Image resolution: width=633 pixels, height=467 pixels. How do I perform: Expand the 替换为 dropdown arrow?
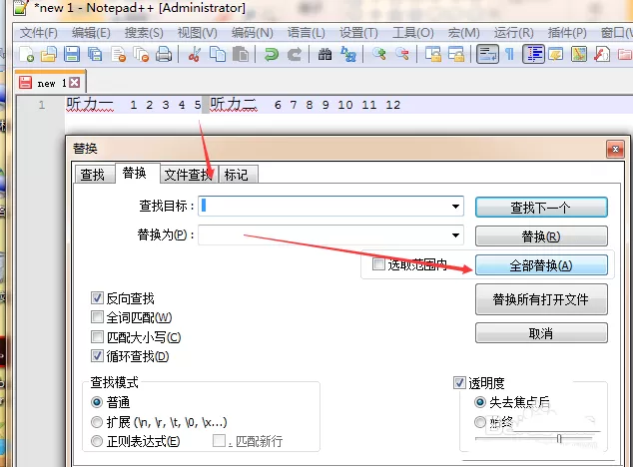455,234
